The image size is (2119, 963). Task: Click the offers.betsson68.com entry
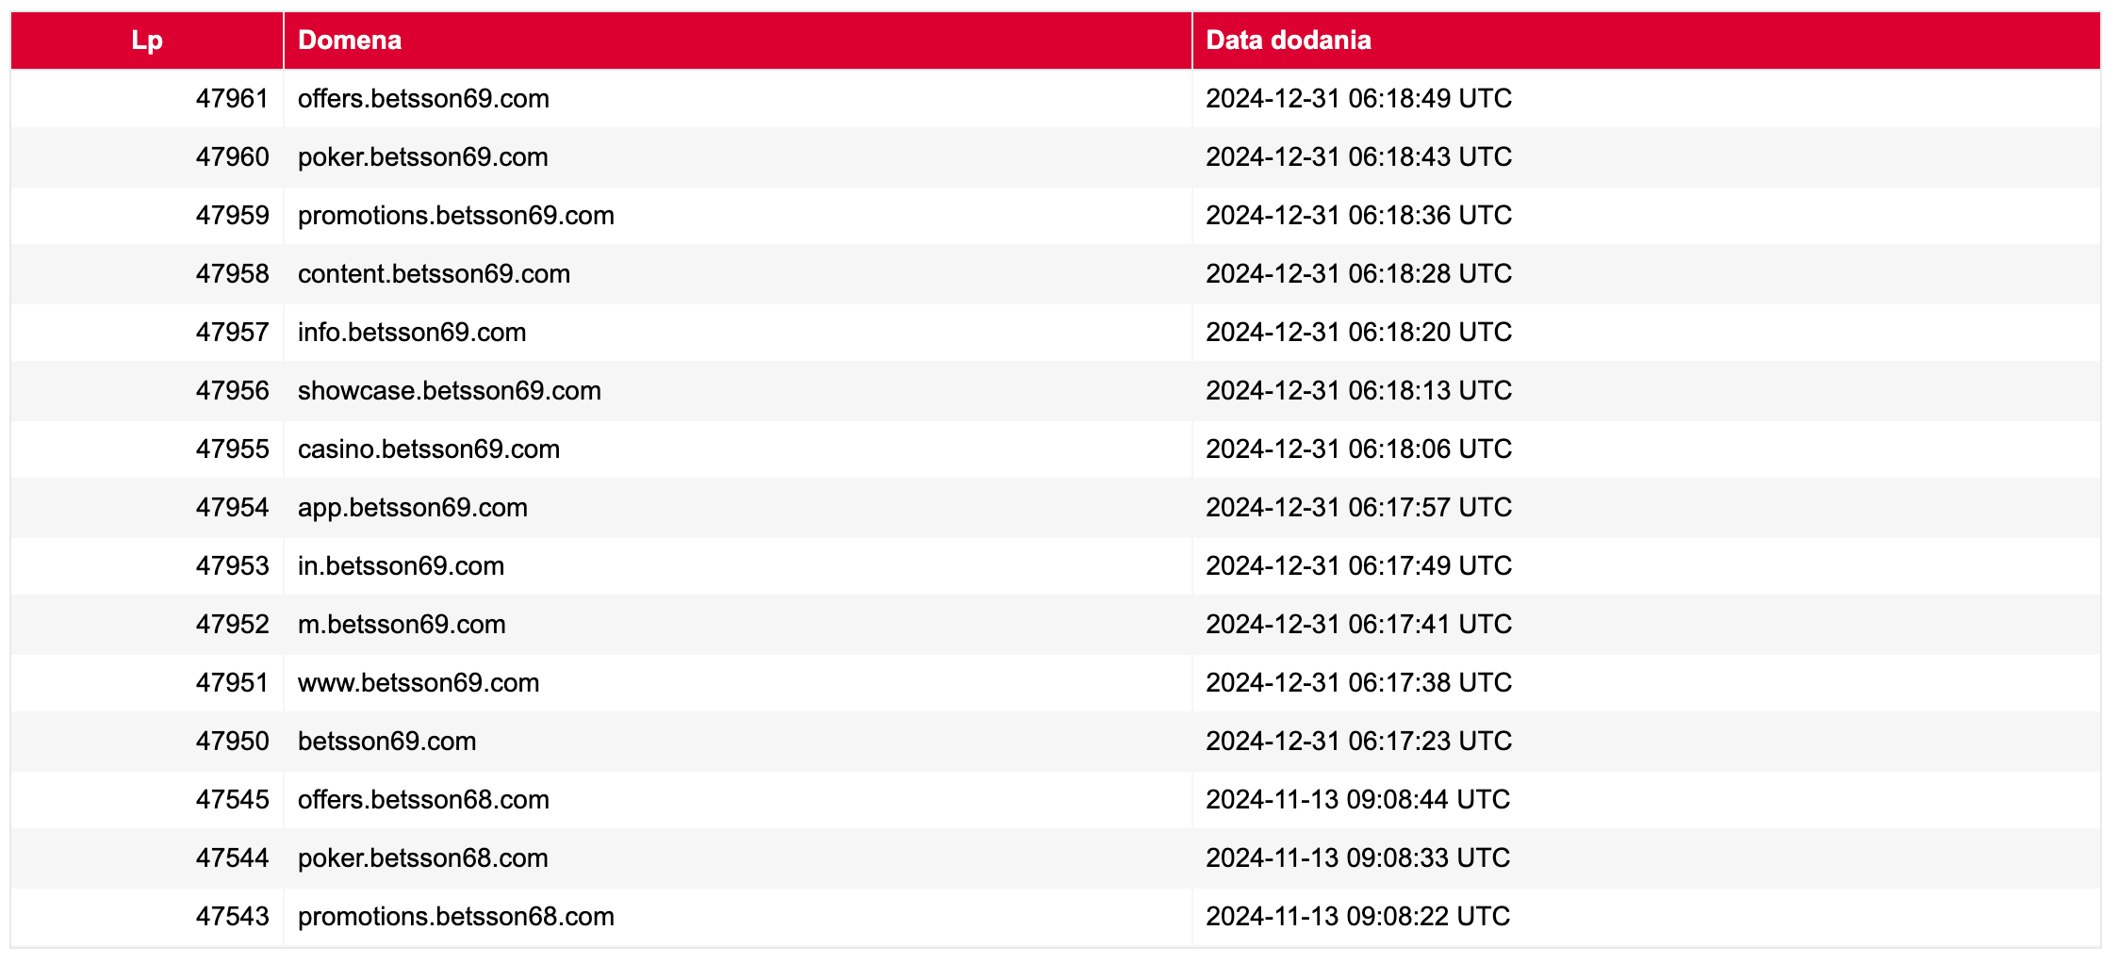[x=423, y=800]
